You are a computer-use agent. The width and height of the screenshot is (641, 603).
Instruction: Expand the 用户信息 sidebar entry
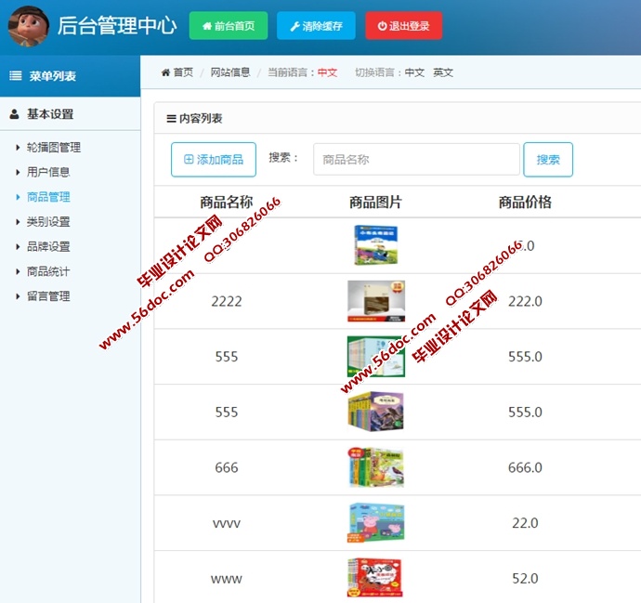48,172
